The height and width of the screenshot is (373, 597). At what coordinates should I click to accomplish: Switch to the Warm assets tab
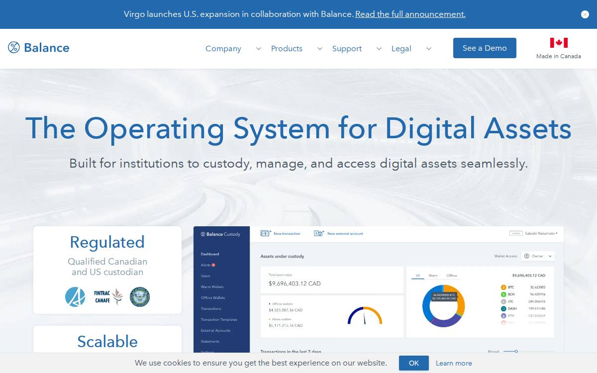coord(433,276)
